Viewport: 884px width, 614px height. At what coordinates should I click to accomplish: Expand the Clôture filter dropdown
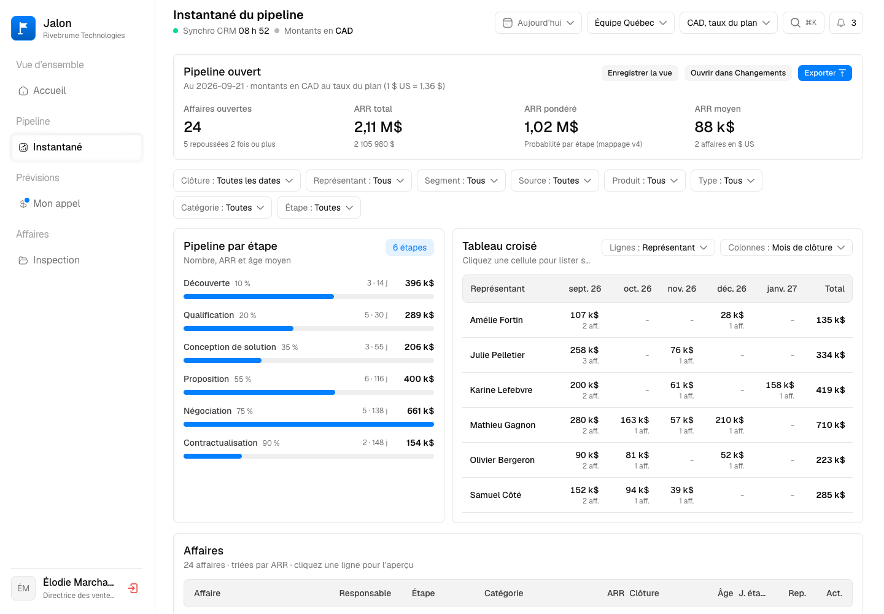point(237,181)
